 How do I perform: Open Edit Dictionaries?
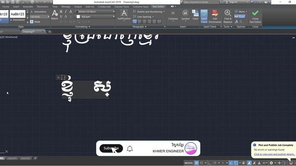[x=215, y=17]
